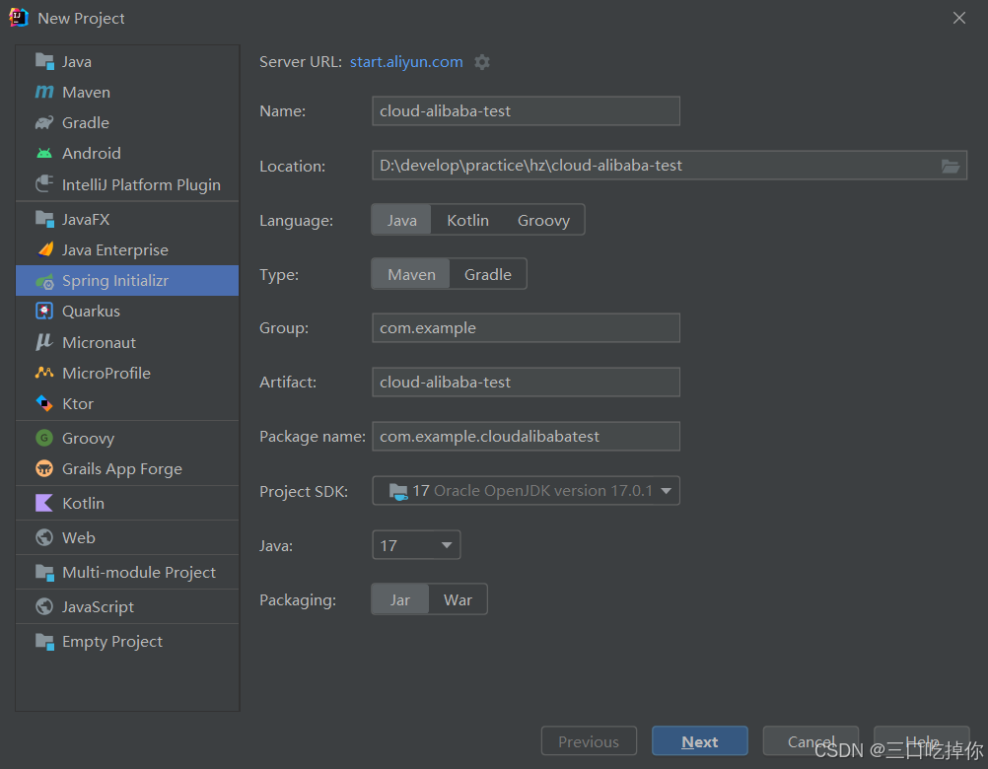Close the New Project dialog
The height and width of the screenshot is (769, 988).
(959, 18)
